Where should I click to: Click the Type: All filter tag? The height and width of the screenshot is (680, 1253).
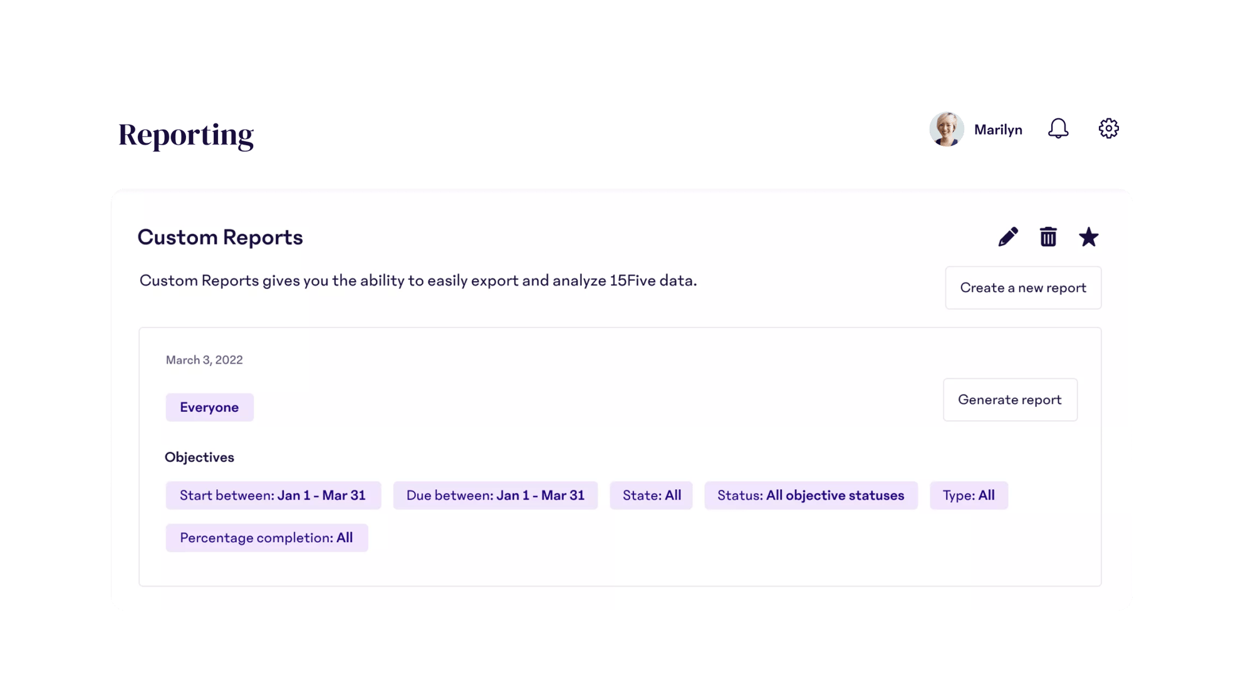point(969,495)
